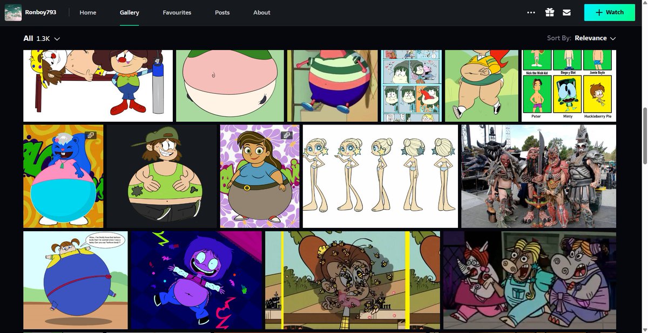Open the purple-haired dancing character thumbnail
Image resolution: width=648 pixels, height=333 pixels.
197,280
